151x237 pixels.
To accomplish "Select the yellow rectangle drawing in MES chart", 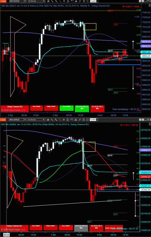I will tap(90, 27).
